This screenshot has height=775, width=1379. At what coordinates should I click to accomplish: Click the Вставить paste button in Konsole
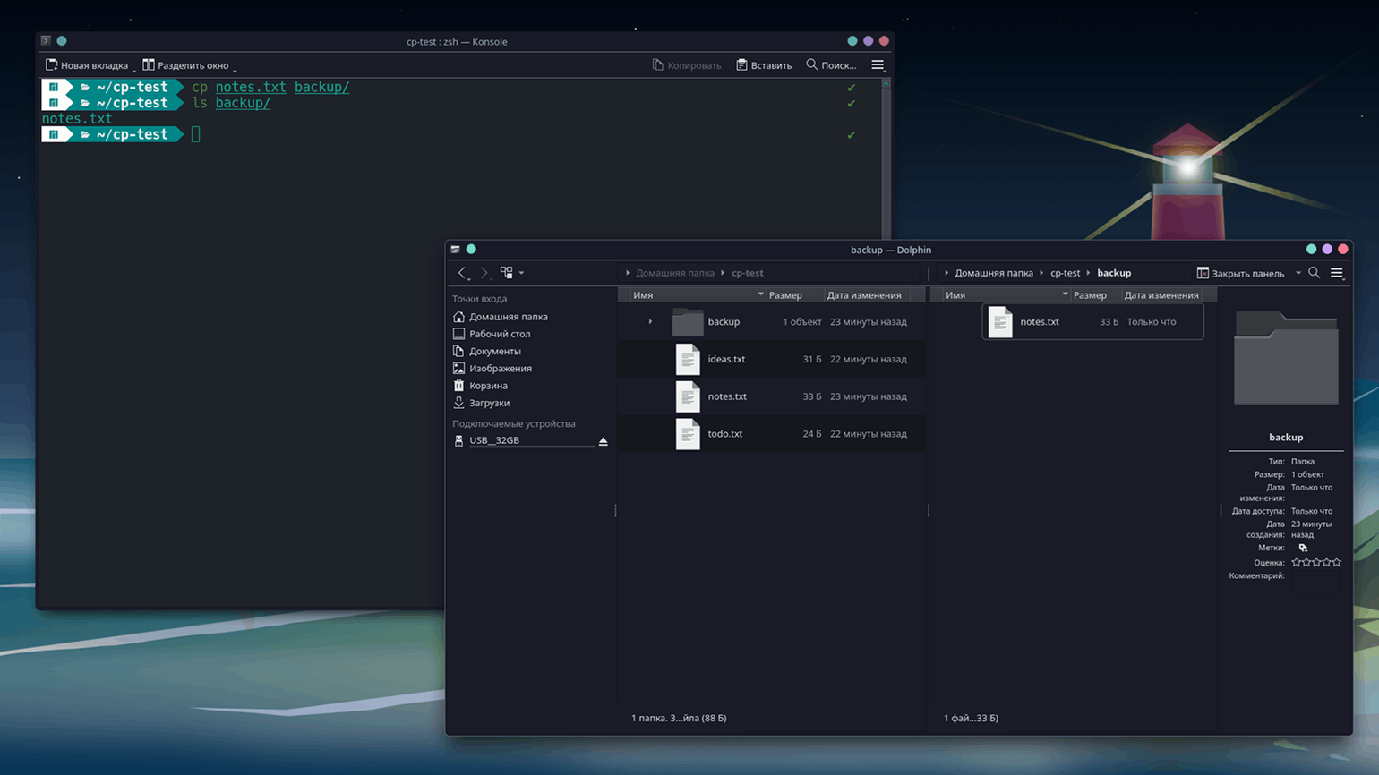pos(764,65)
